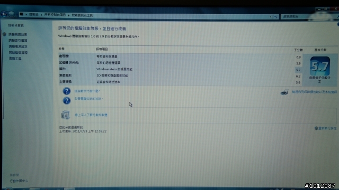Select the 處理器 processor row label
The image size is (339, 190).
pos(64,56)
